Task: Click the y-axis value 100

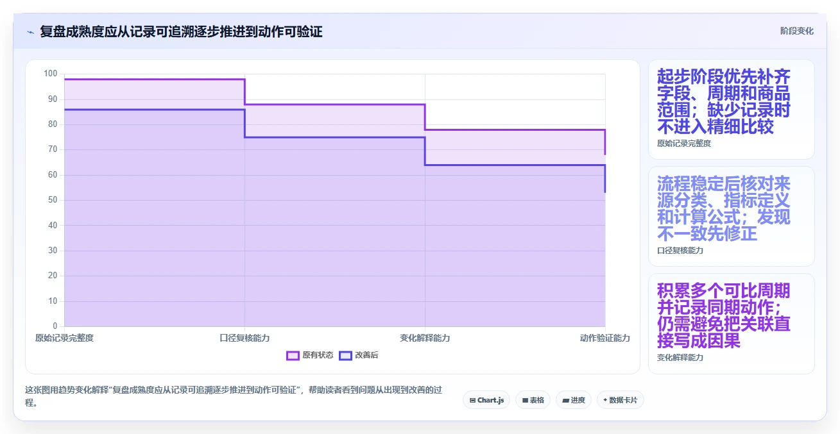Action: click(x=51, y=74)
